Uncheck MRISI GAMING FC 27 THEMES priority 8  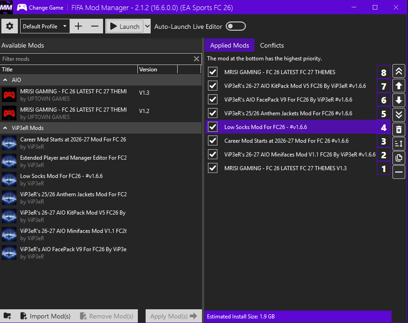[212, 72]
